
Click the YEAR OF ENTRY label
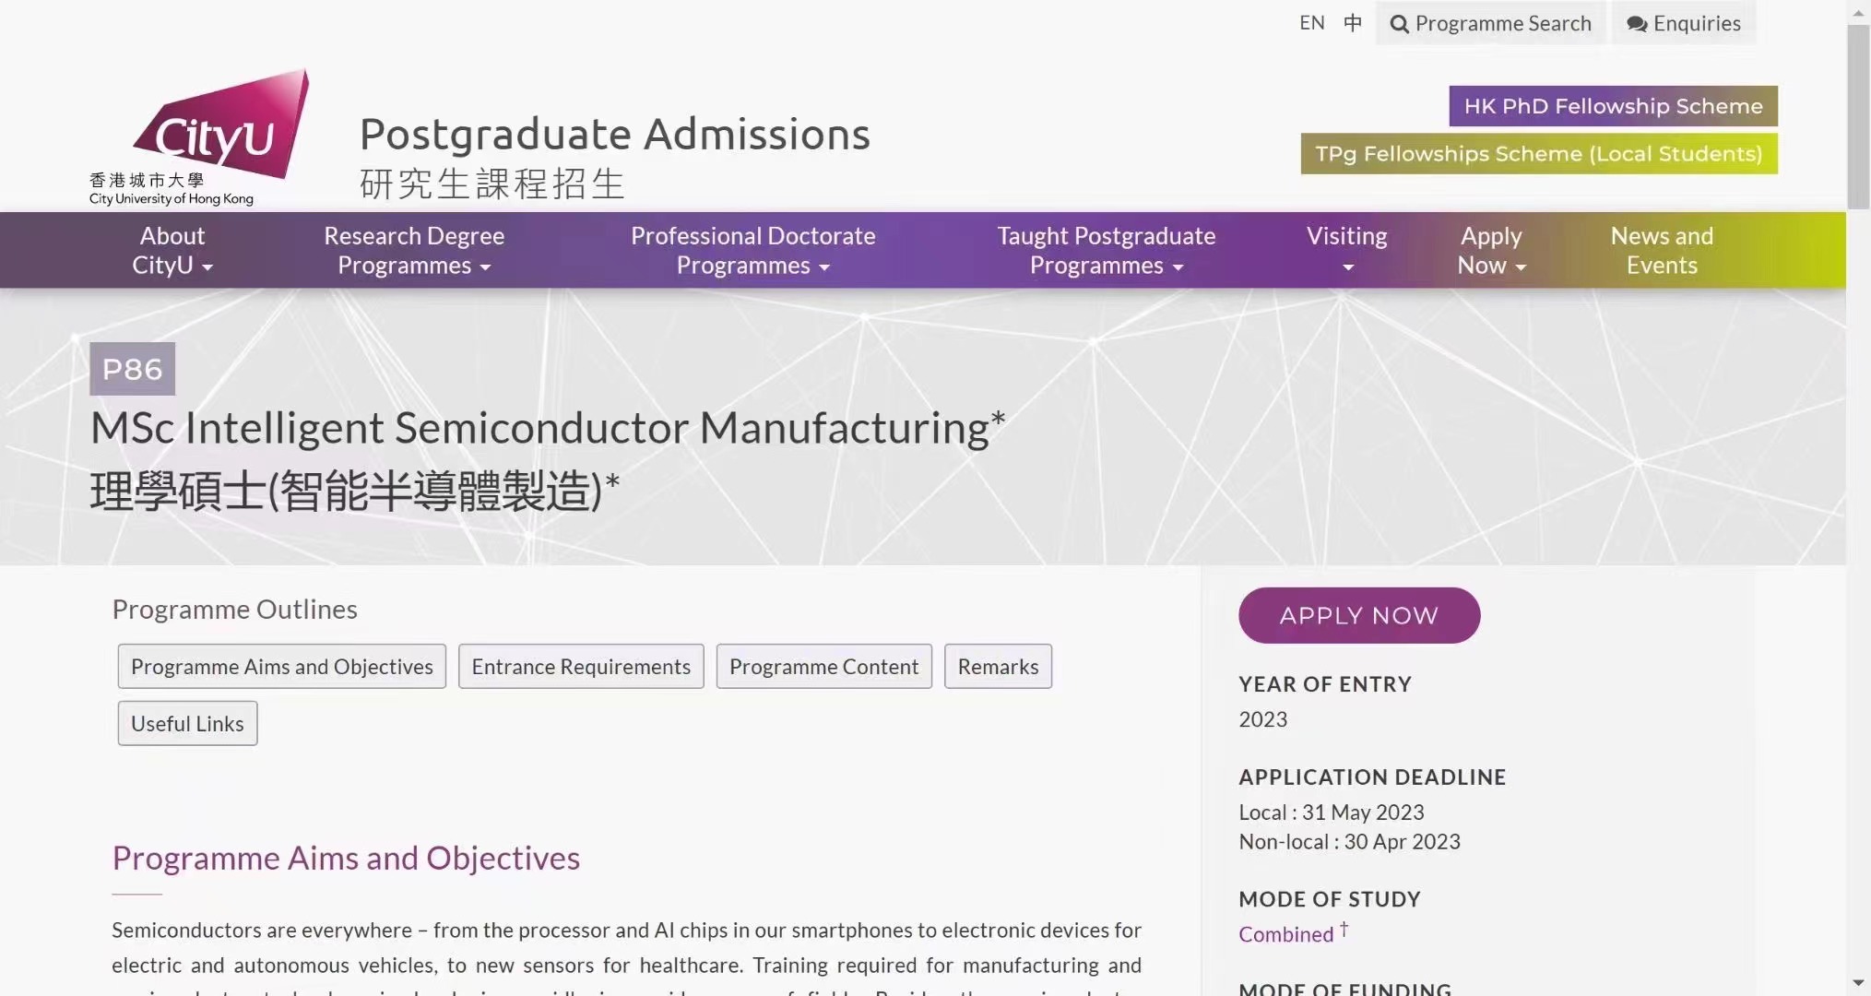[1325, 684]
